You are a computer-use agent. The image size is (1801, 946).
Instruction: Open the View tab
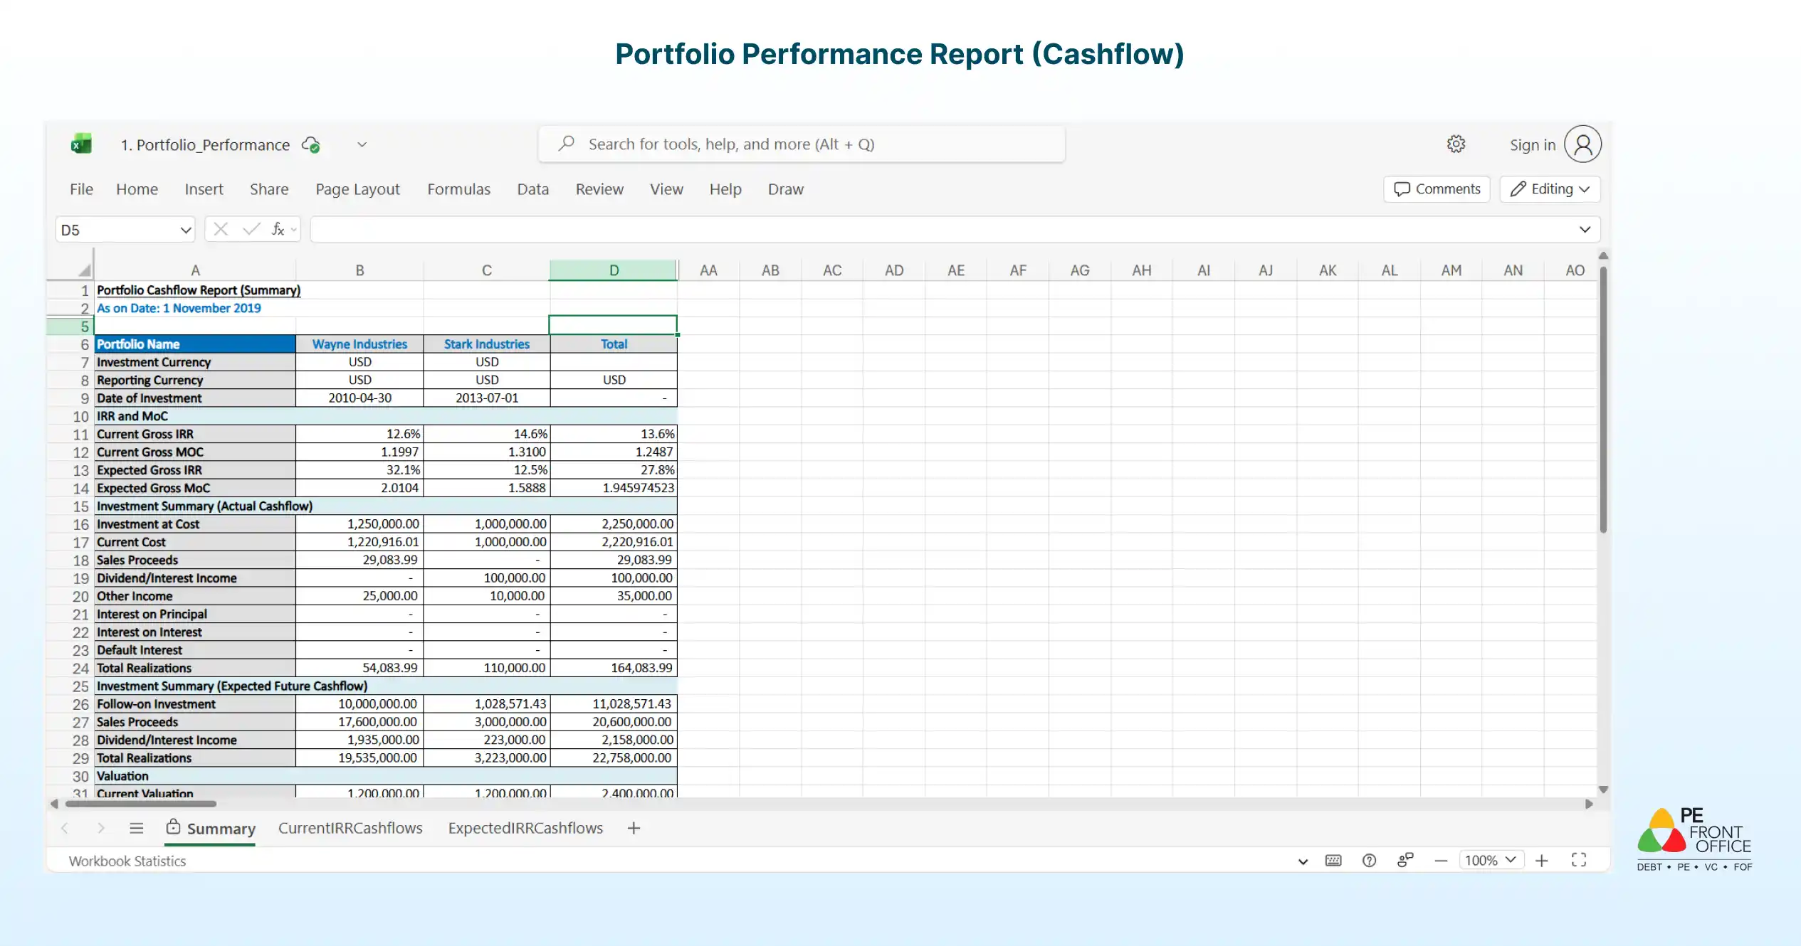click(666, 189)
